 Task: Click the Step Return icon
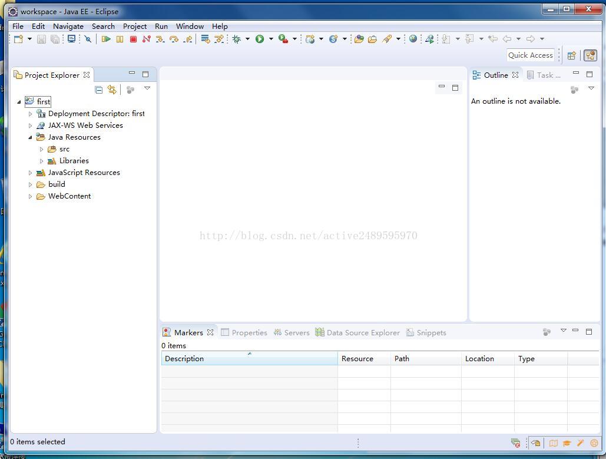[188, 39]
